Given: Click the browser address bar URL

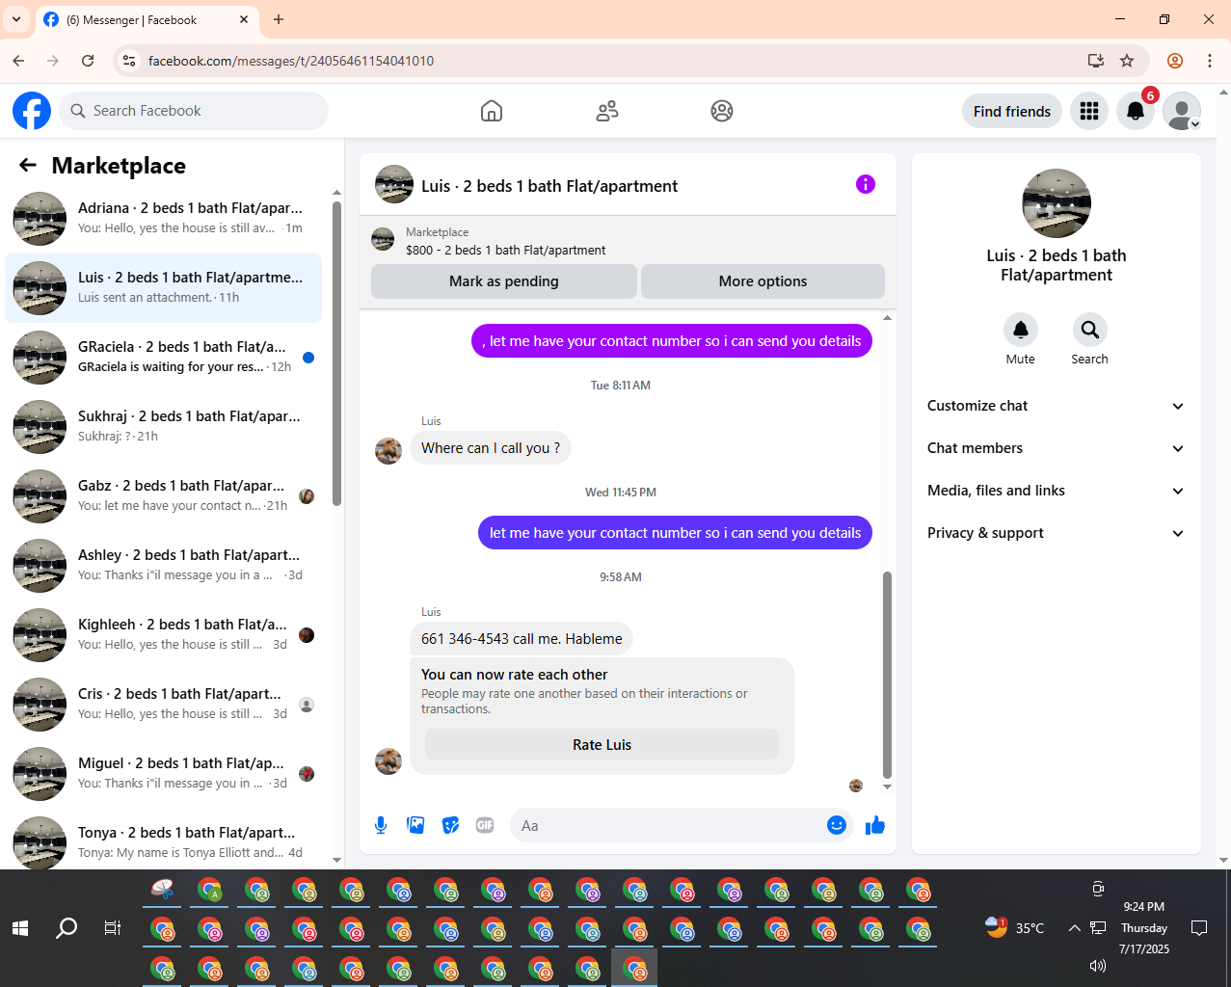Looking at the screenshot, I should tap(291, 61).
